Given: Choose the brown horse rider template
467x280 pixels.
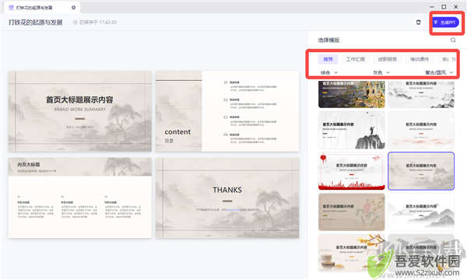Looking at the screenshot, I should [352, 212].
